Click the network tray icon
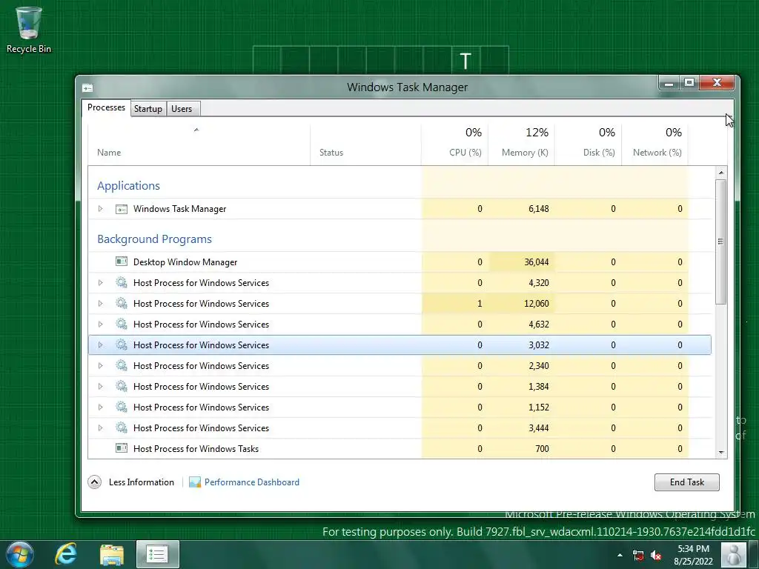The height and width of the screenshot is (569, 759). (638, 555)
